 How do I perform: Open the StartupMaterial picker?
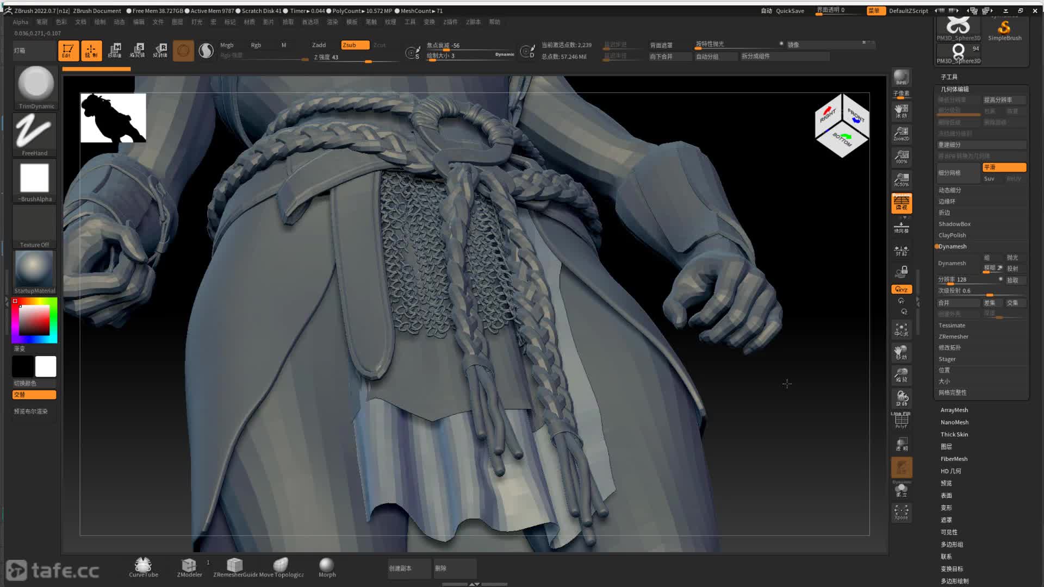tap(35, 272)
